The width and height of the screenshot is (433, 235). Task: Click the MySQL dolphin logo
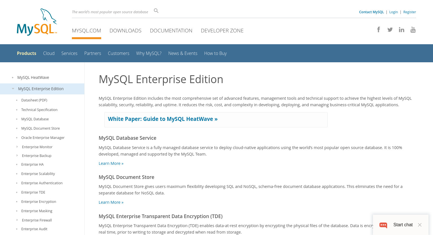37,22
